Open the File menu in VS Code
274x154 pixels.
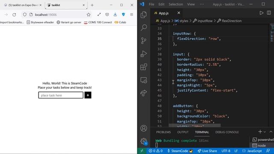[151, 4]
